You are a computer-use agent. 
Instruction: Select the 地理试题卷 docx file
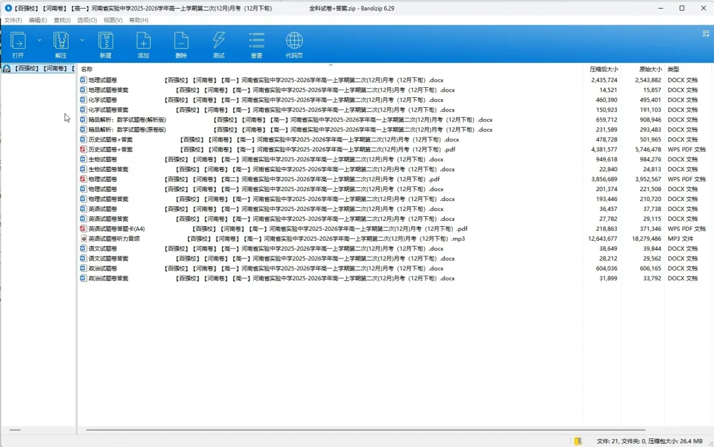point(262,80)
